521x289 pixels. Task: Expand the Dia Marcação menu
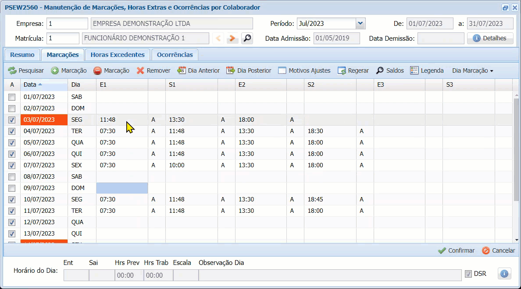tap(472, 70)
